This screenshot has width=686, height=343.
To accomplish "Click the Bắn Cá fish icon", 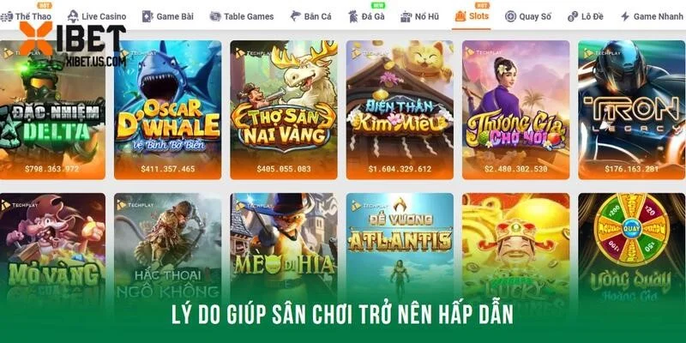I will coord(296,16).
